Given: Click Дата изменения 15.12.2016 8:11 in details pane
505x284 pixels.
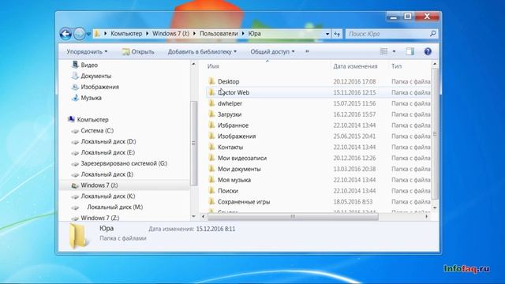Looking at the screenshot, I should 192,229.
